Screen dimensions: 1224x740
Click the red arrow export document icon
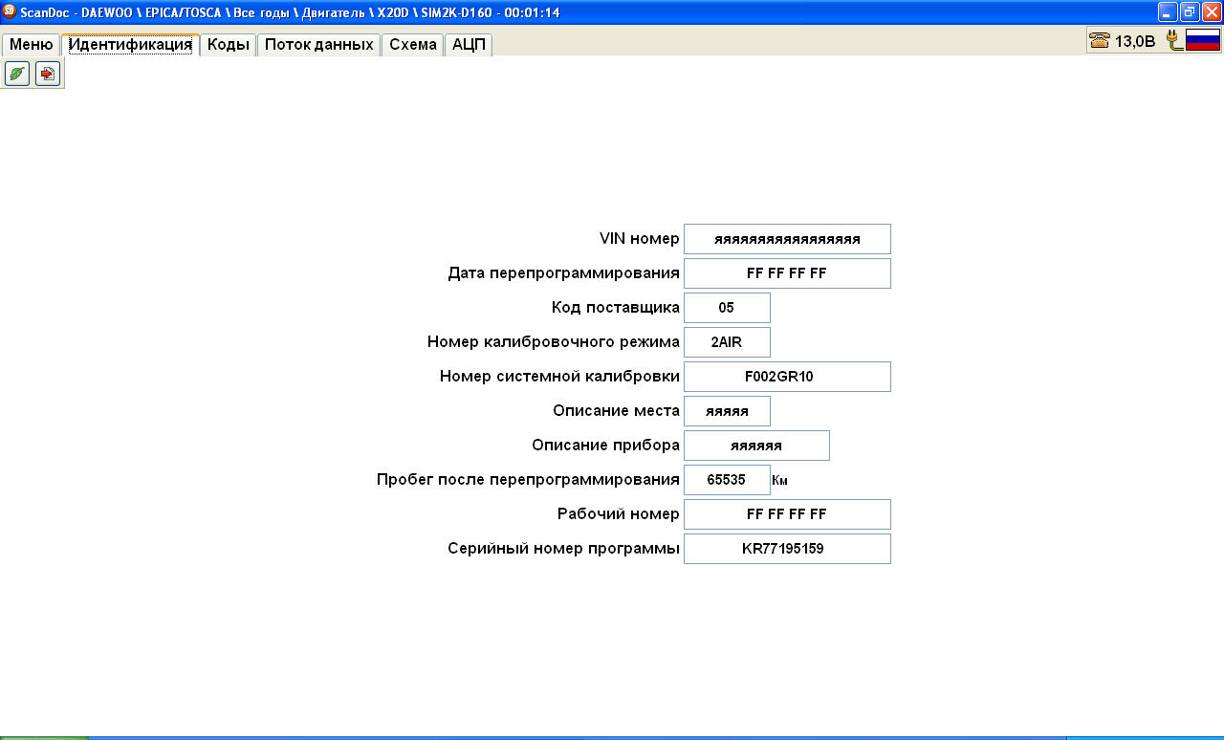(x=47, y=74)
